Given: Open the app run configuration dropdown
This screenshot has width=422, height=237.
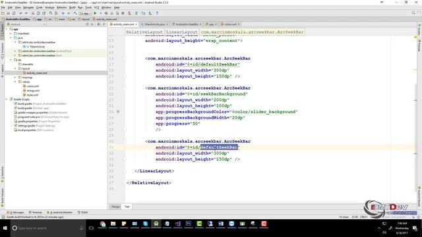Looking at the screenshot, I should 85,13.
